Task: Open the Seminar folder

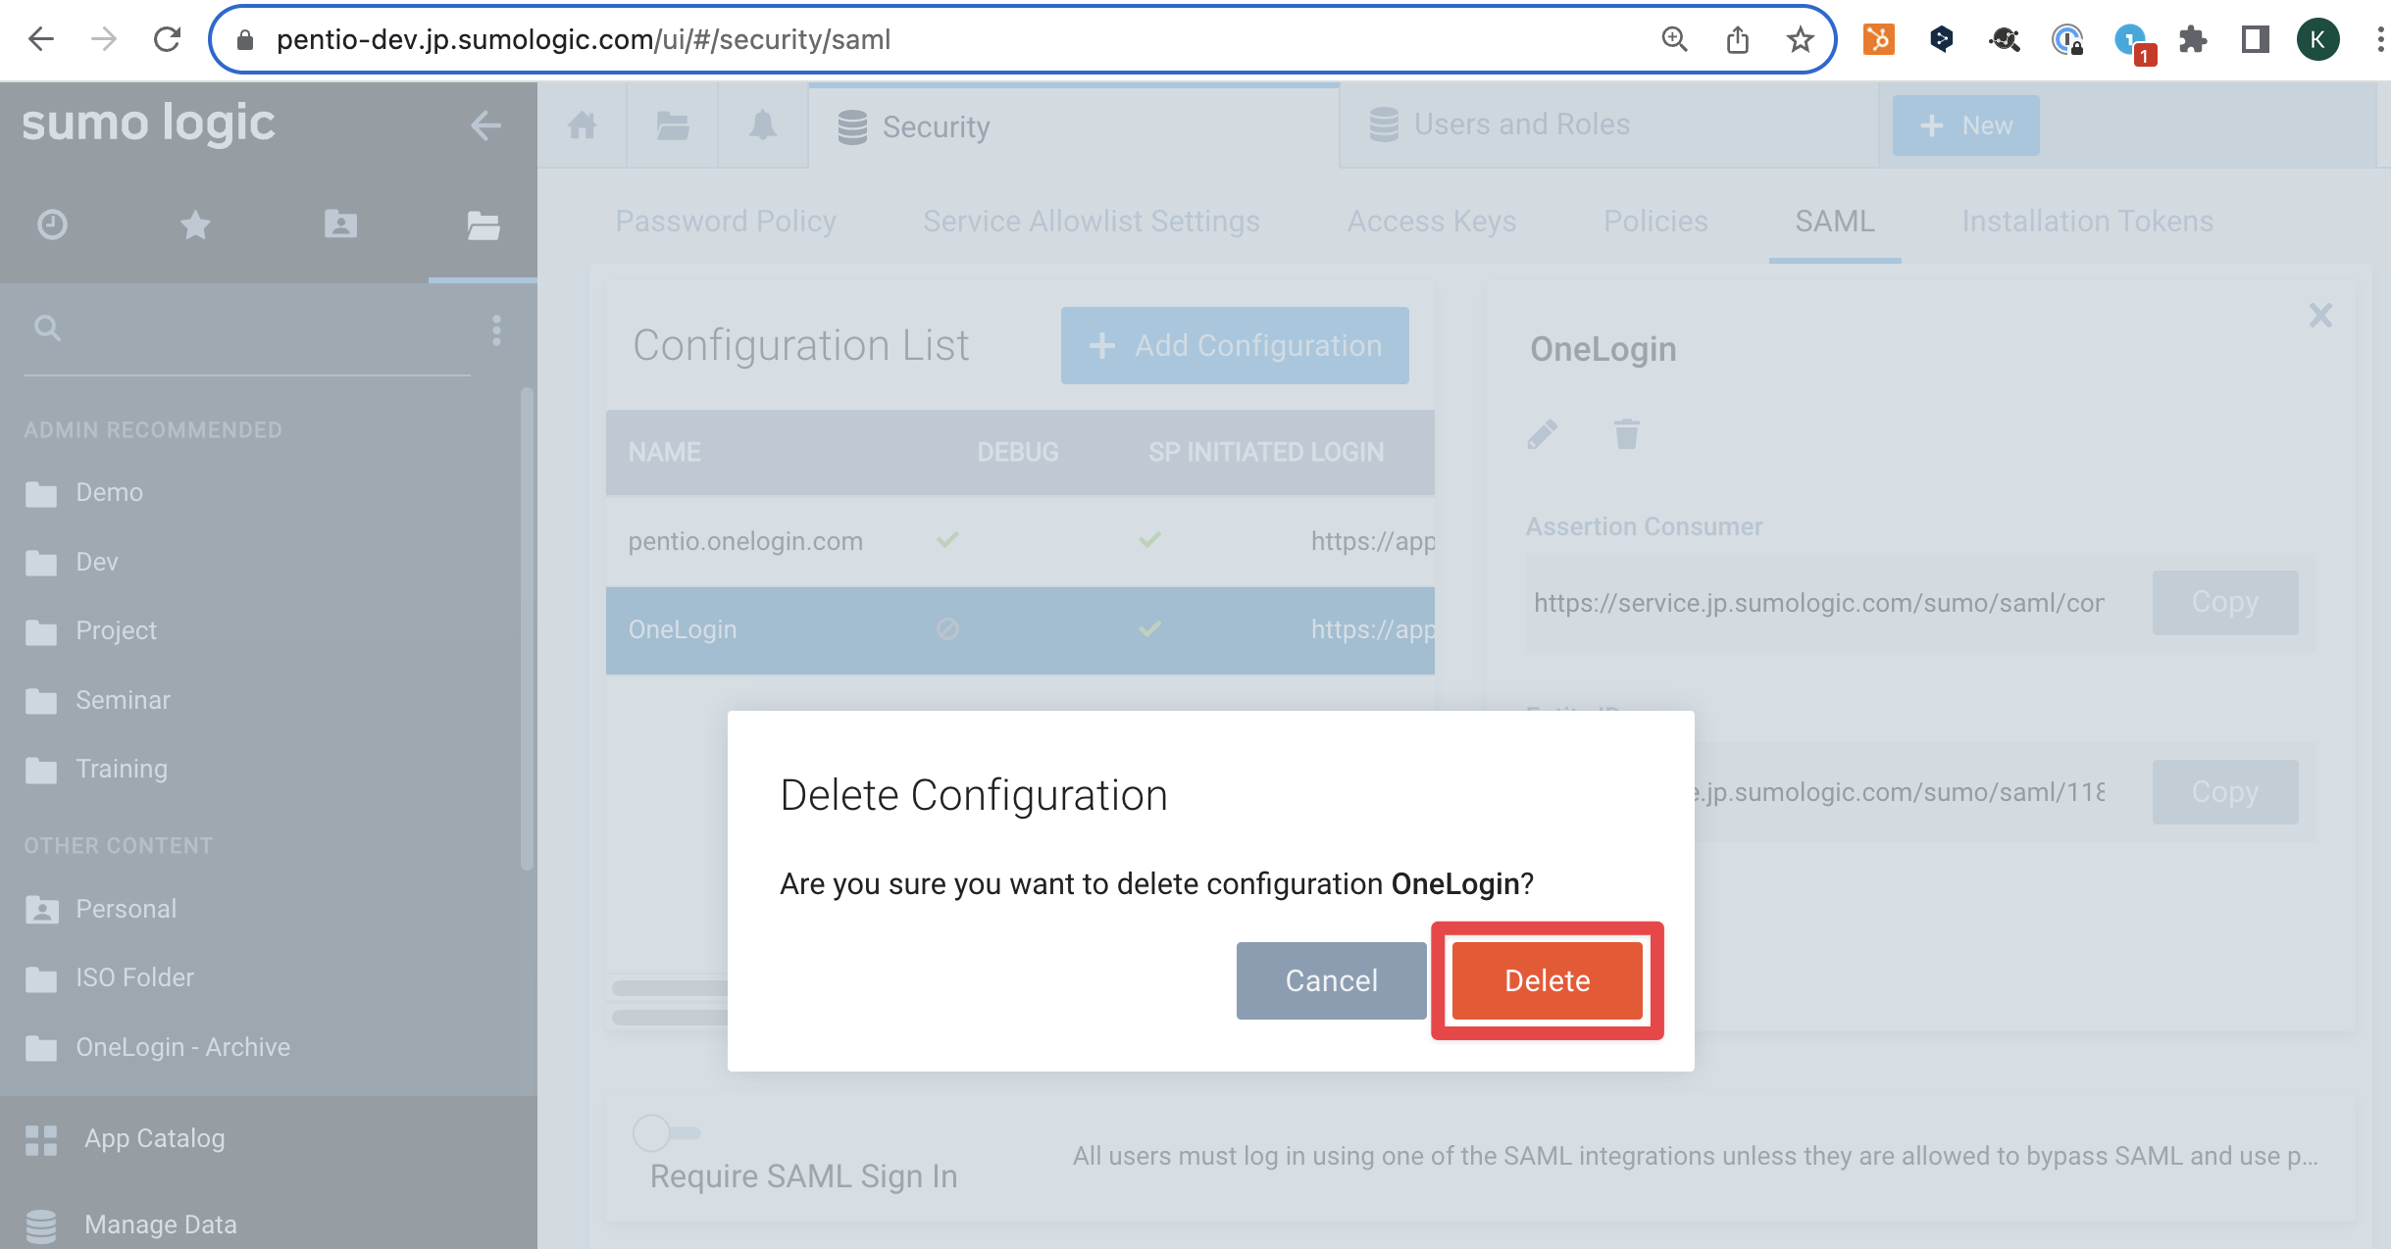Action: click(x=97, y=700)
